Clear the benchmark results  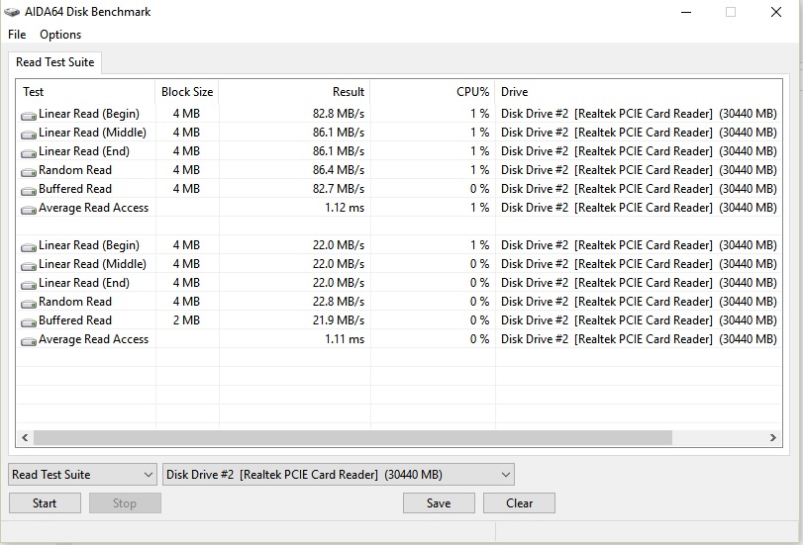[x=519, y=503]
